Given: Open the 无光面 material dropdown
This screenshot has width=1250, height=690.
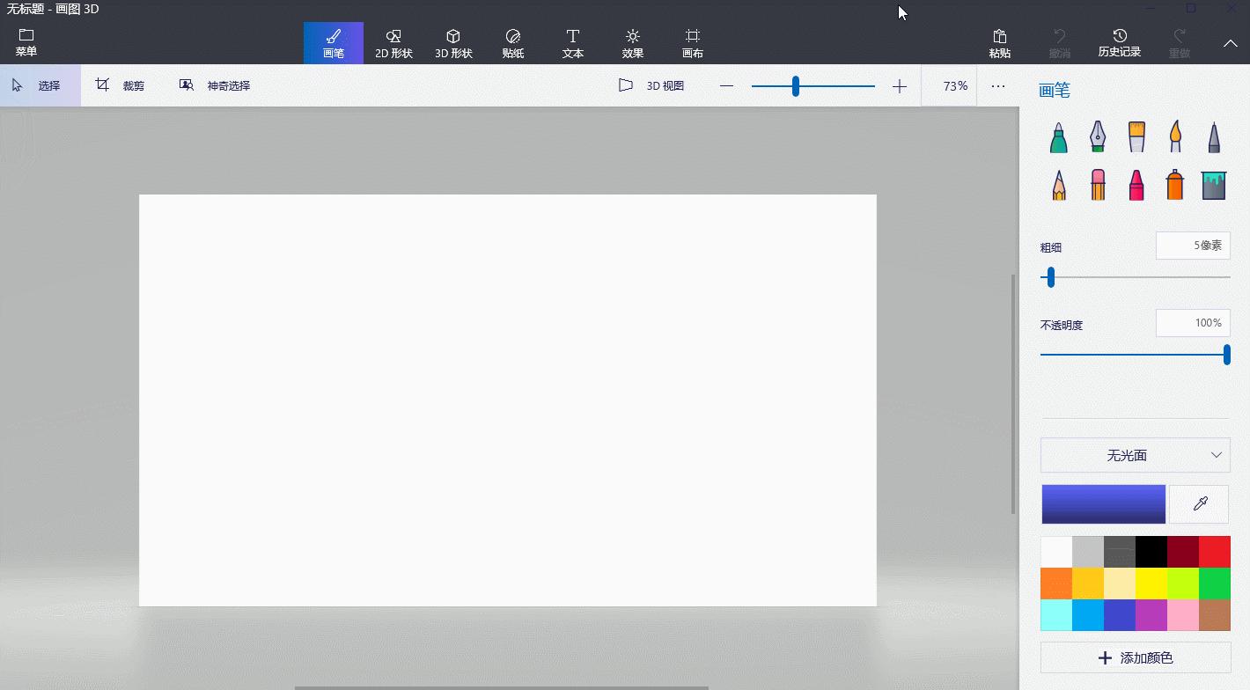Looking at the screenshot, I should tap(1136, 455).
